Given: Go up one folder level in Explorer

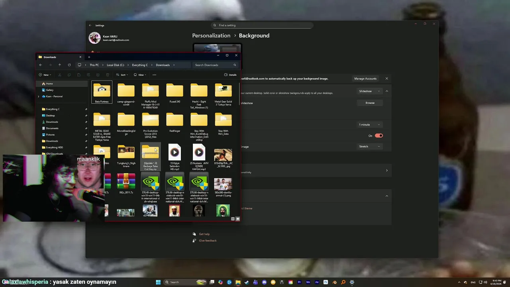Looking at the screenshot, I should pyautogui.click(x=60, y=65).
